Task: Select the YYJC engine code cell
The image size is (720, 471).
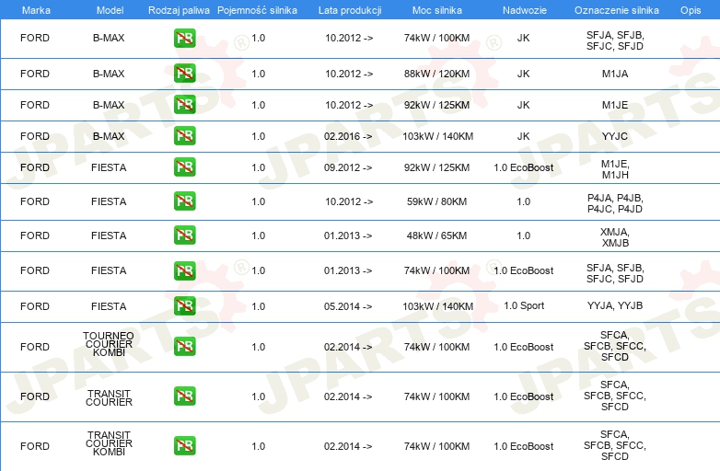Action: tap(614, 136)
